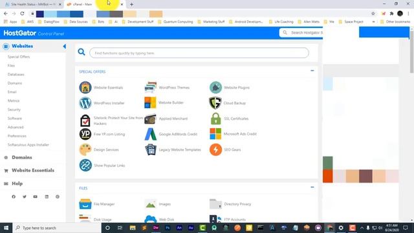This screenshot has width=414, height=233.
Task: Open Task View on the taskbar
Action: (120, 228)
